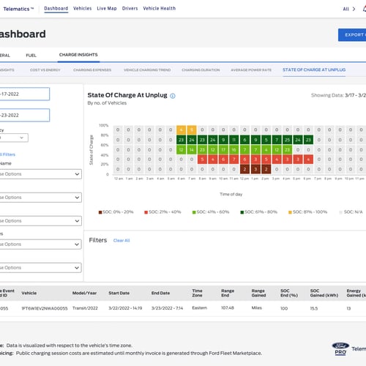Click the start date field showing 17-2022
This screenshot has width=366, height=366.
point(25,94)
